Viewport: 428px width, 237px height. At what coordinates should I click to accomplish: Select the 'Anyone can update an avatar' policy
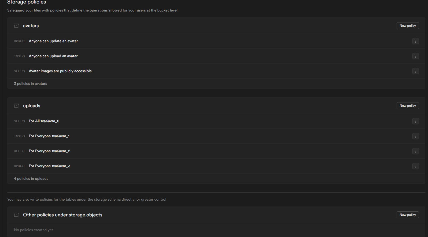pos(54,41)
